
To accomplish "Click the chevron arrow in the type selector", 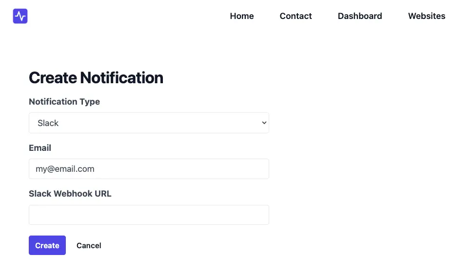I will pos(264,123).
